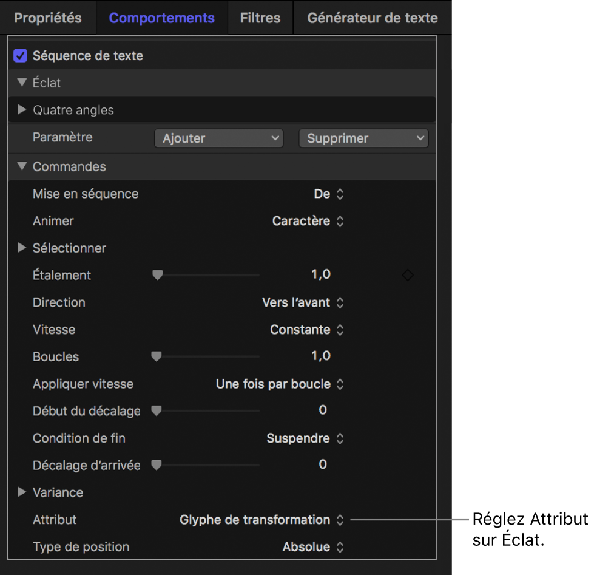Expand the Sélectionner disclosure triangle
This screenshot has height=575, width=597.
(22, 248)
